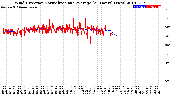Click the SE direction axis label
Image resolution: width=174 pixels, height=95 pixels.
pyautogui.click(x=167, y=63)
